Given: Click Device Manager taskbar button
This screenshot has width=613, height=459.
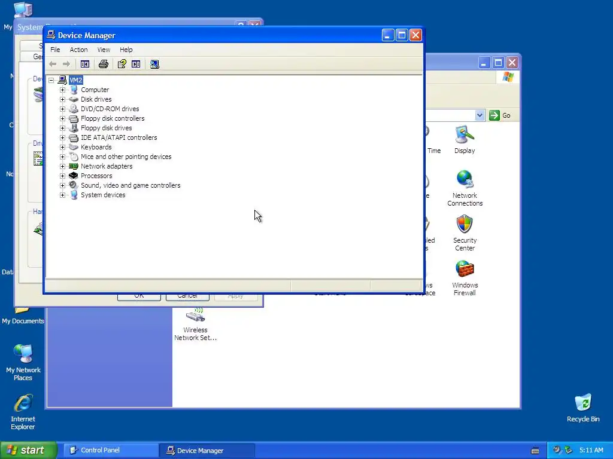Looking at the screenshot, I should 207,451.
